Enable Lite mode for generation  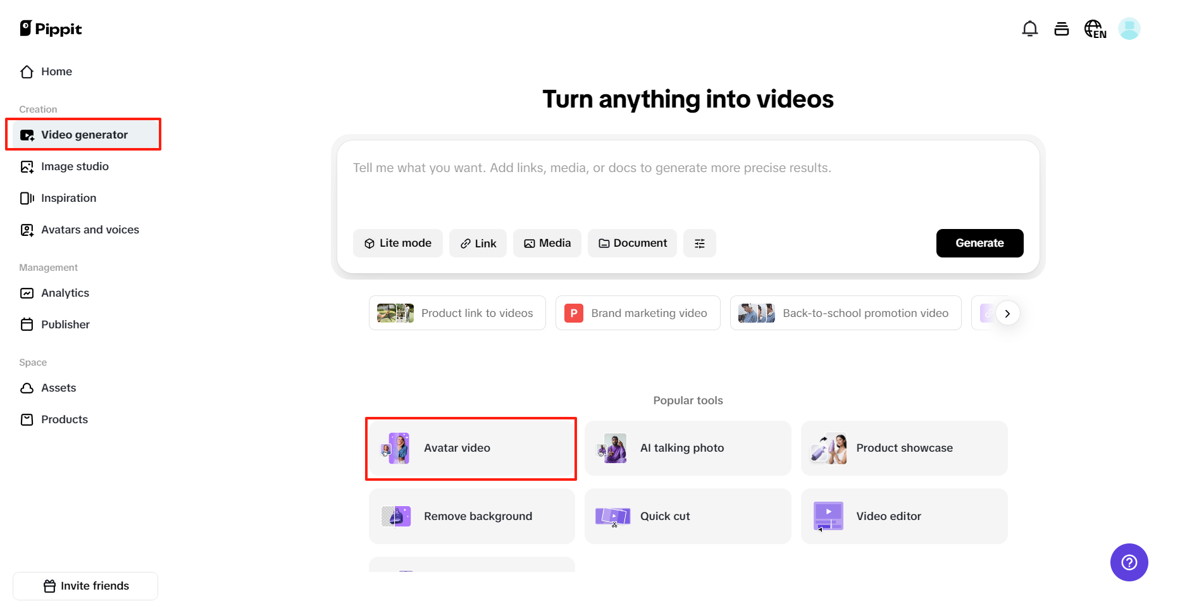click(x=397, y=243)
